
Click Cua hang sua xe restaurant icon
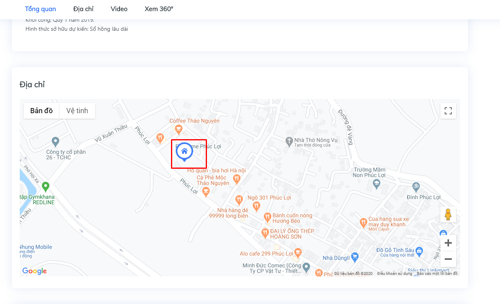(x=363, y=223)
